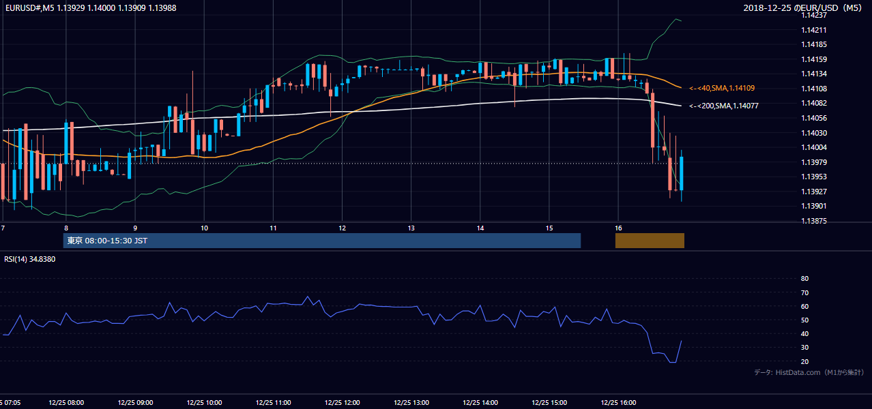Image resolution: width=872 pixels, height=409 pixels.
Task: Click price axis value 1.13927
Action: pos(814,192)
